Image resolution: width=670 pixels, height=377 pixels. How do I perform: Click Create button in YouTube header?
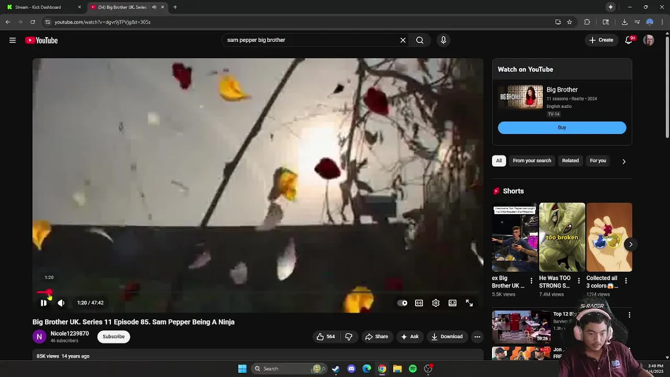point(601,40)
